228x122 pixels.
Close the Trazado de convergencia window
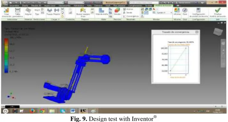click(x=197, y=32)
